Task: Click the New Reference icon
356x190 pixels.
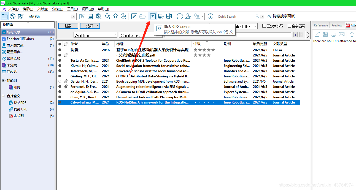Action: 90,16
